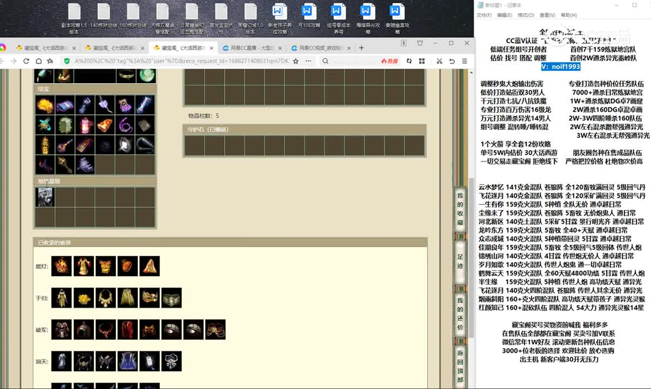
Task: Click highlighted text V: noif1993 in Notepad
Action: [561, 66]
